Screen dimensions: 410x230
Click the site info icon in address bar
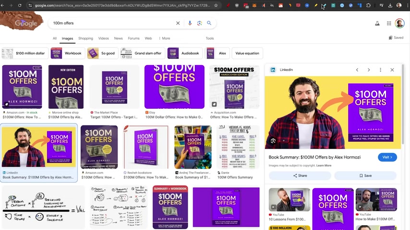[x=30, y=5]
